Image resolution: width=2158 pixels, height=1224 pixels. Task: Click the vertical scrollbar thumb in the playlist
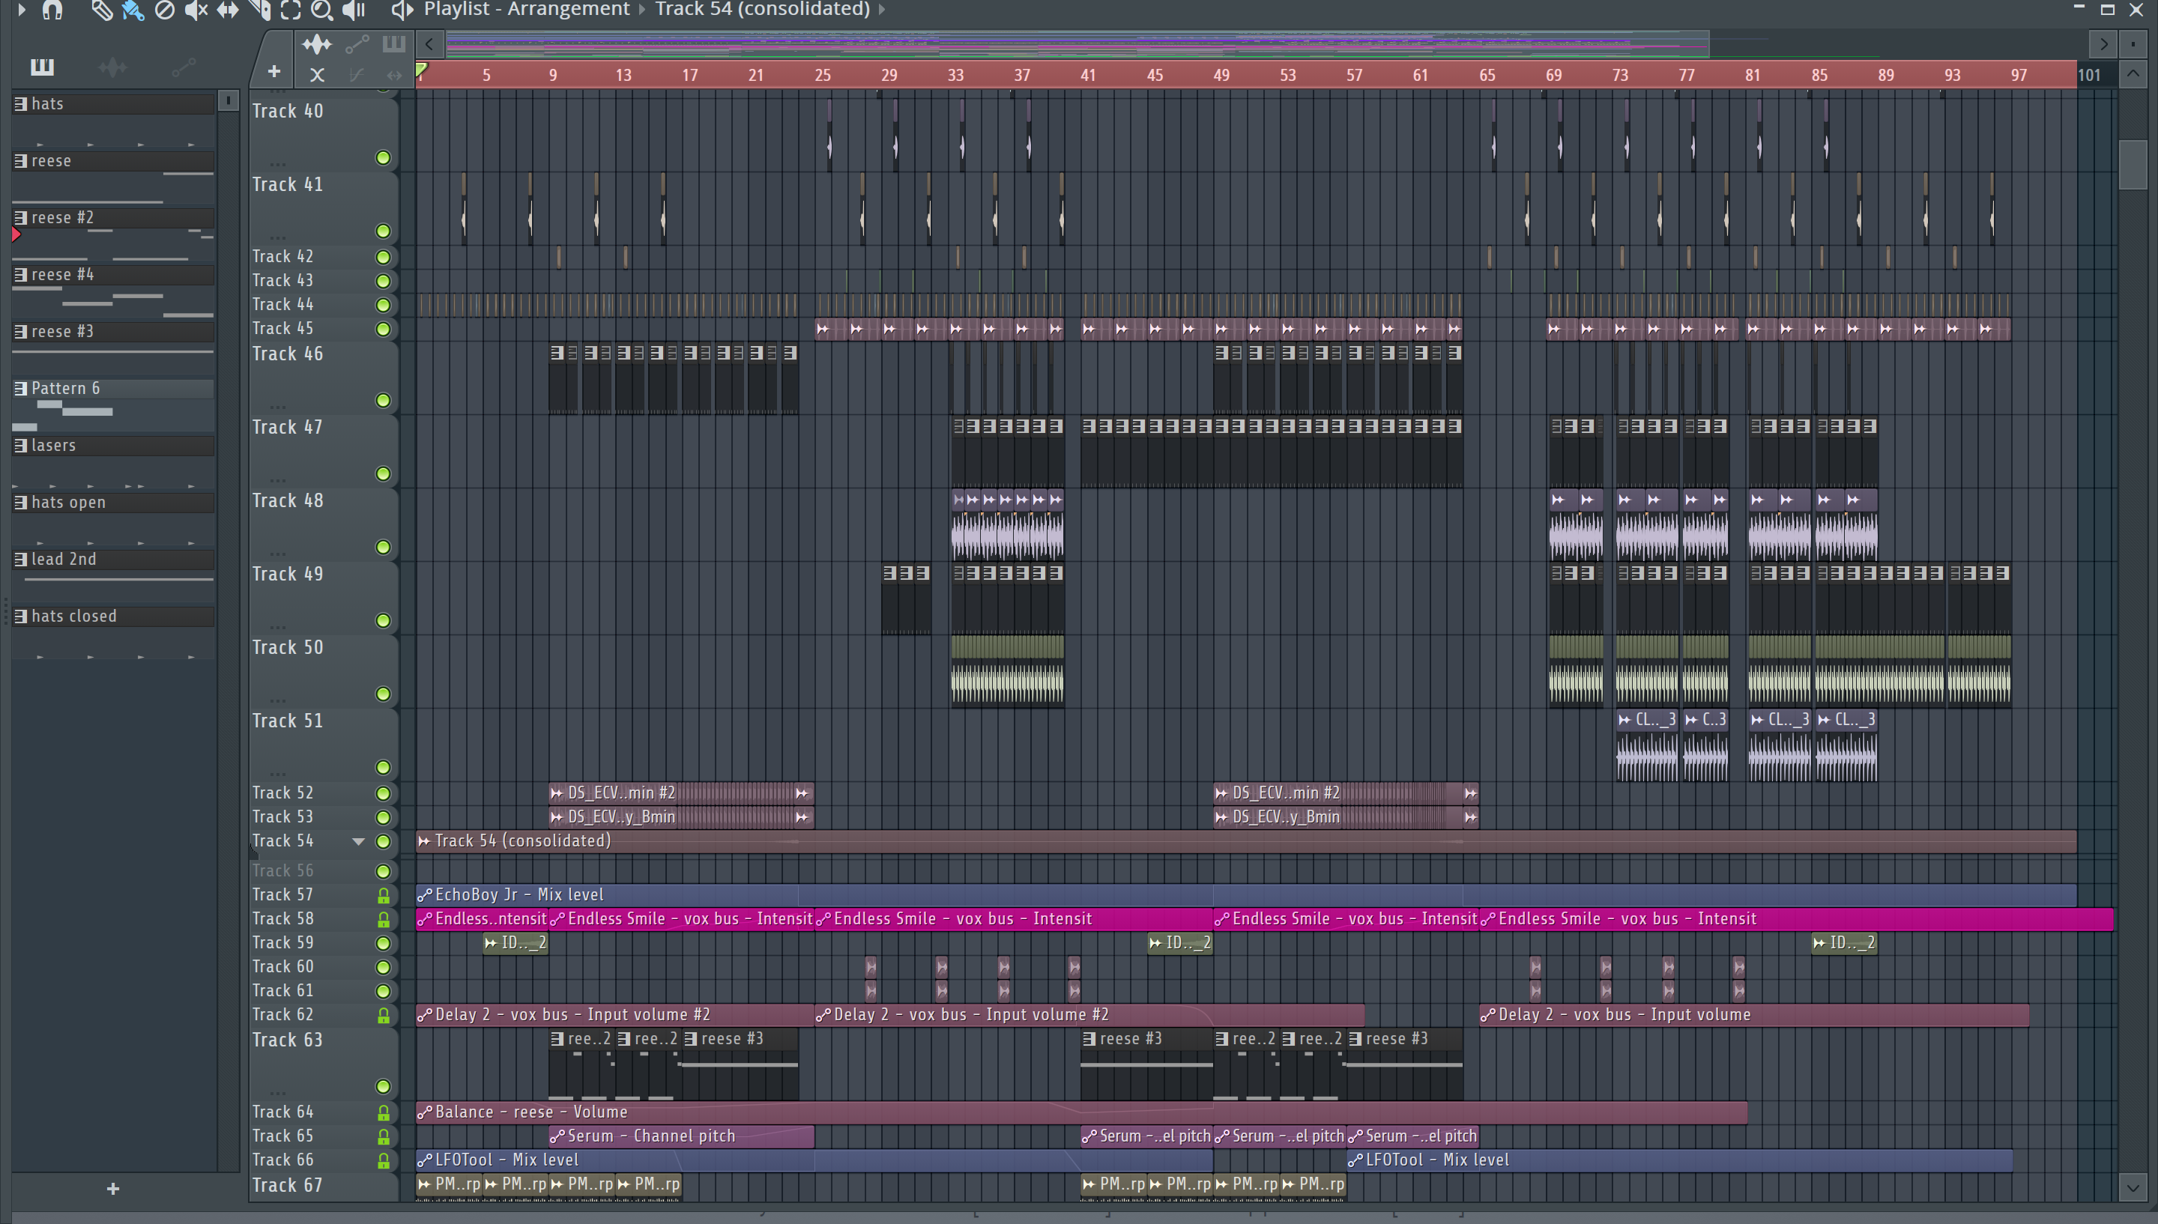(x=2133, y=164)
